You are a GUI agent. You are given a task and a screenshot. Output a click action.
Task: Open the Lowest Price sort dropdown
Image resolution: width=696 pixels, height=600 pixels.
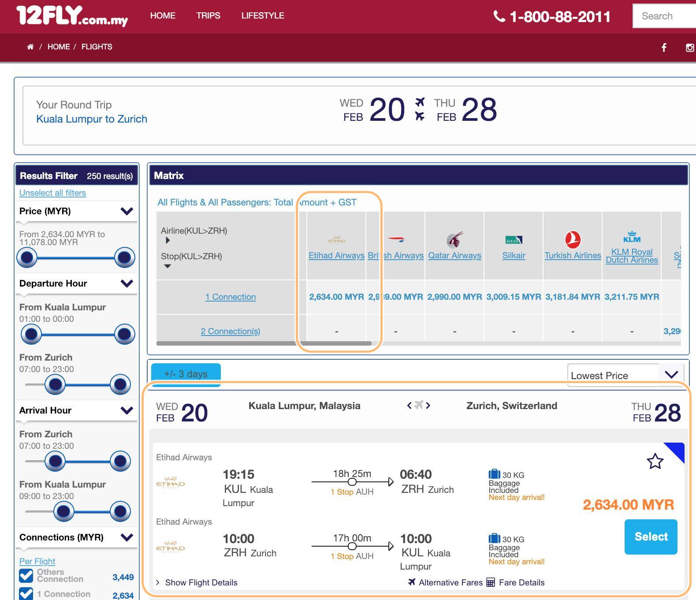(x=625, y=375)
